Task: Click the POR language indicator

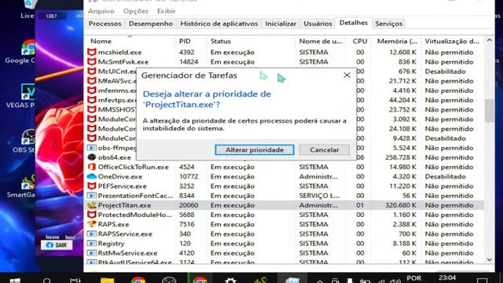Action: pos(414,278)
